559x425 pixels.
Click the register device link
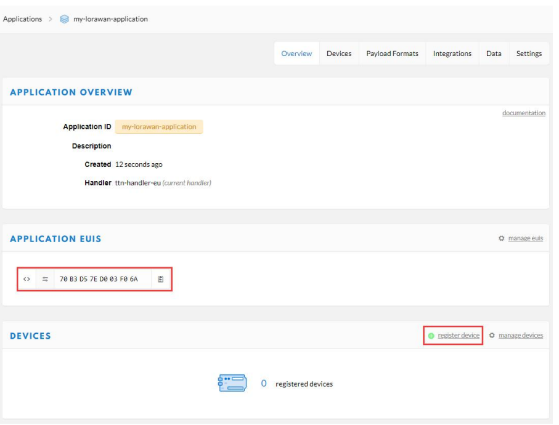click(x=459, y=336)
